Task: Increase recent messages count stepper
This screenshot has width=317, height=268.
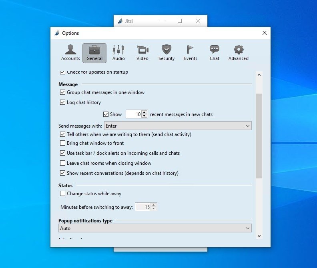Action: point(144,112)
